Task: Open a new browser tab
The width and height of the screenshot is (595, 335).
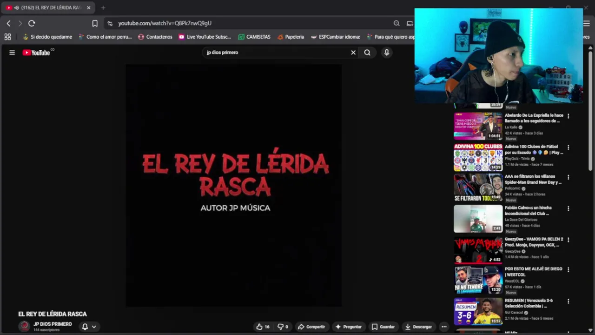Action: (103, 8)
